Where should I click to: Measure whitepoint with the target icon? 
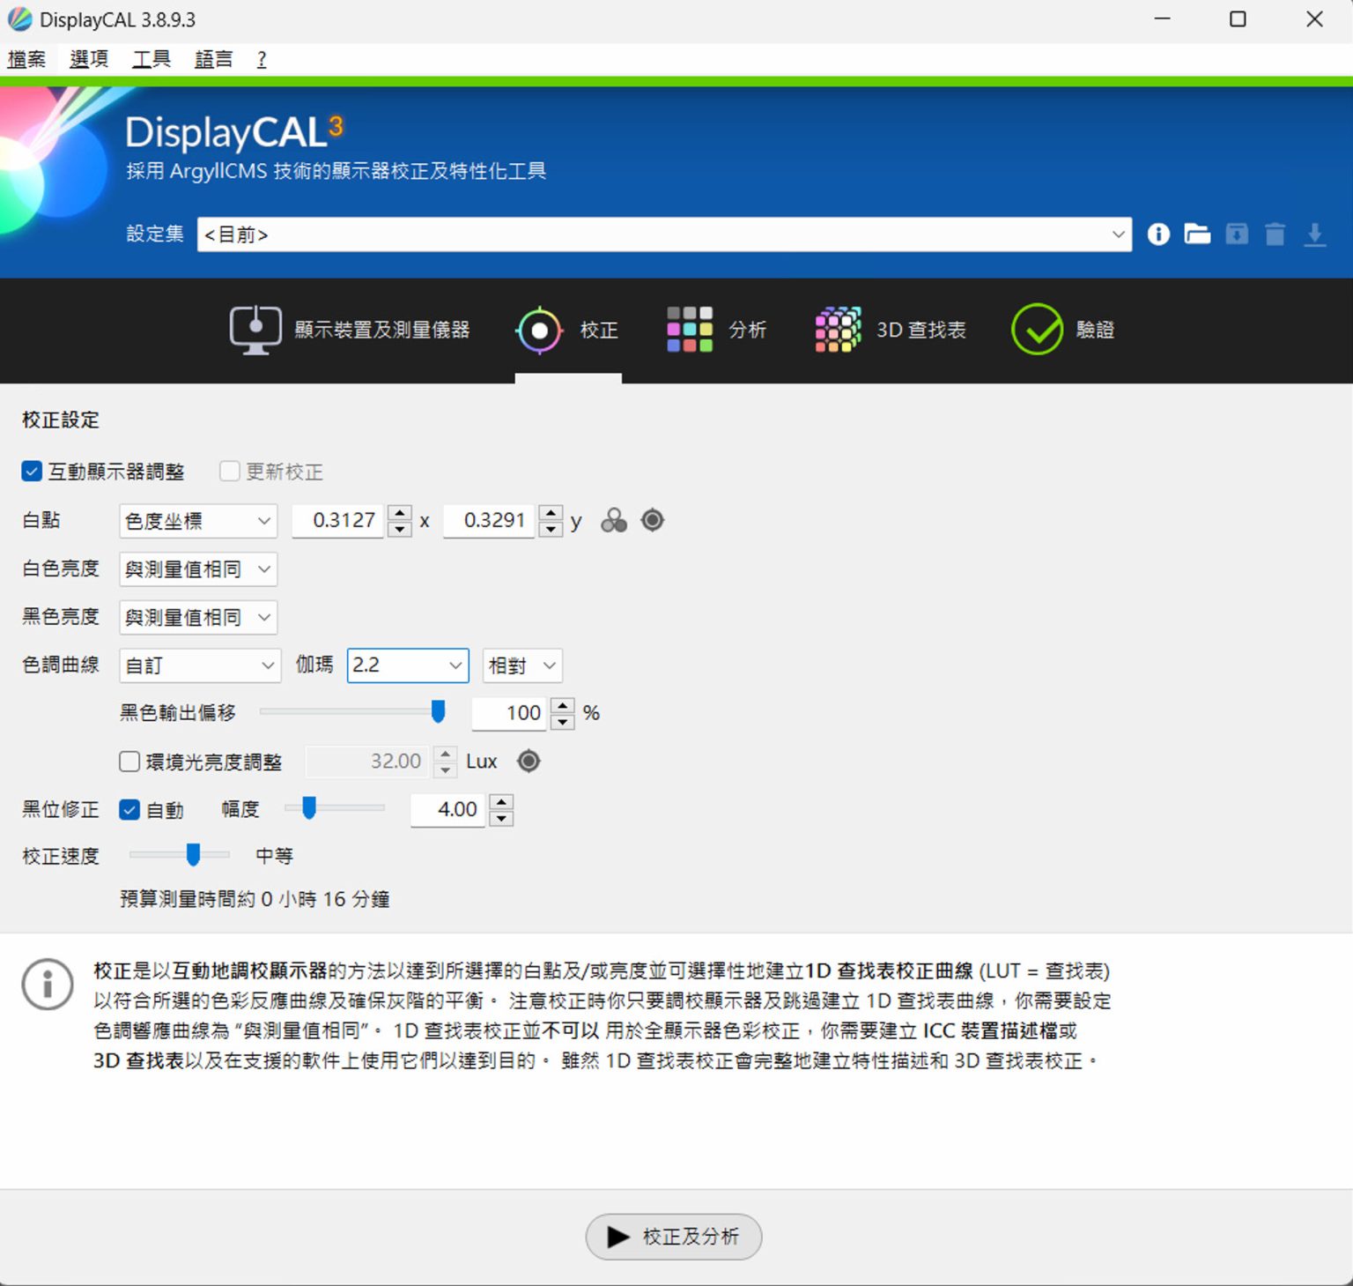(x=652, y=521)
